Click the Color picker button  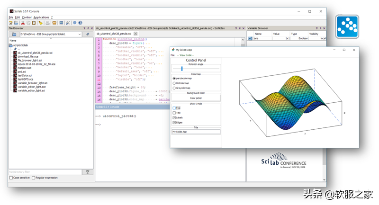(196, 98)
